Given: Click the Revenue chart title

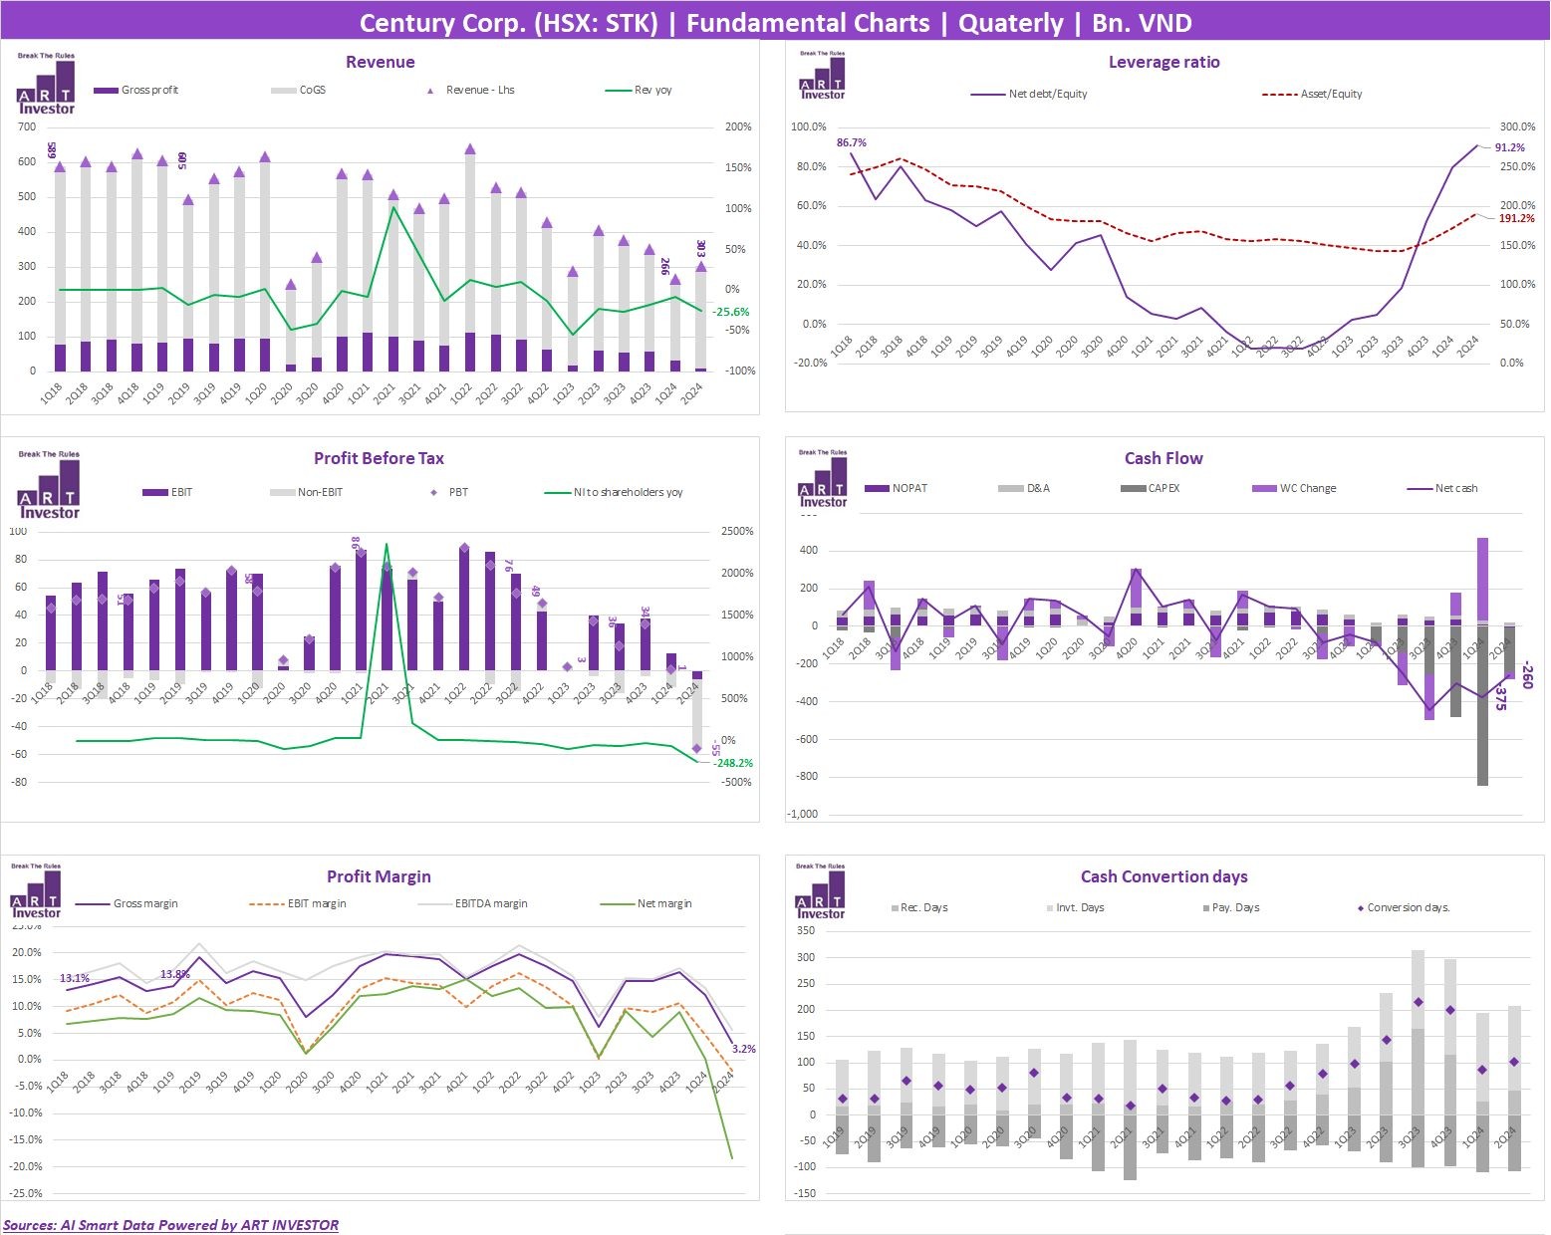Looking at the screenshot, I should (380, 62).
